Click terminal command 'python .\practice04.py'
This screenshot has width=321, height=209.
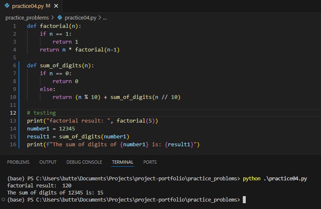pyautogui.click(x=275, y=179)
